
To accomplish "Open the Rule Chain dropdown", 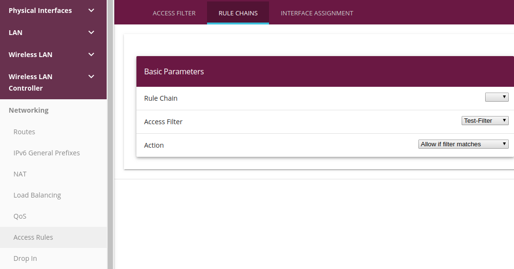I will [497, 97].
